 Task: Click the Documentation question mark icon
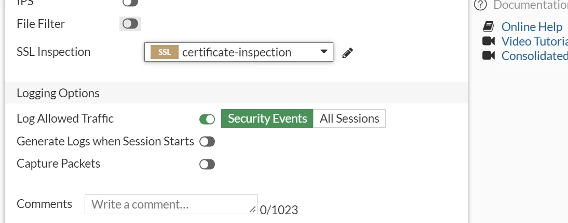pos(480,5)
